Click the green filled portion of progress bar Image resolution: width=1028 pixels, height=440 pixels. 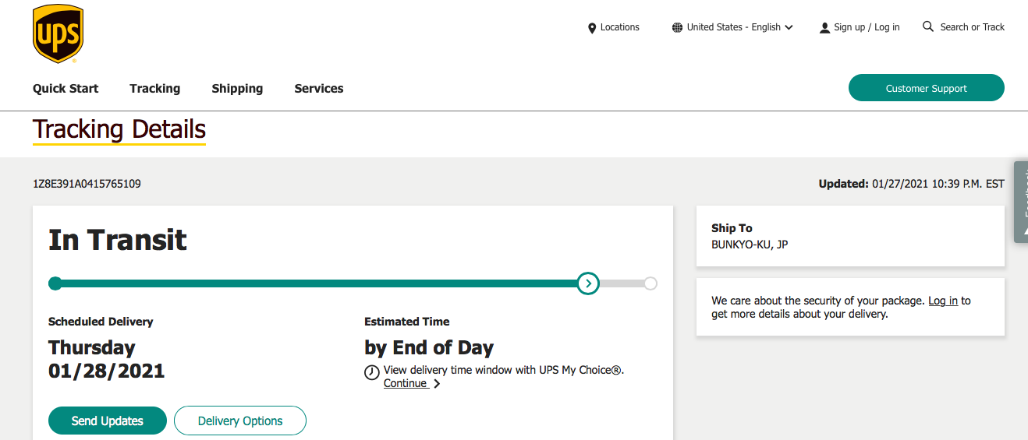click(x=312, y=283)
